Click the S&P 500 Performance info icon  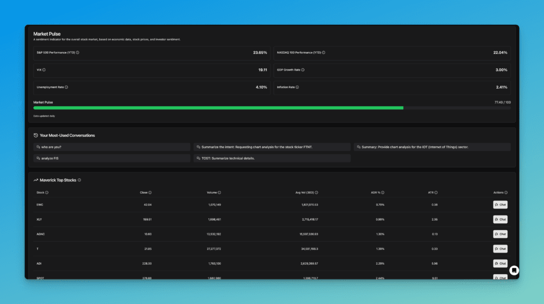78,53
